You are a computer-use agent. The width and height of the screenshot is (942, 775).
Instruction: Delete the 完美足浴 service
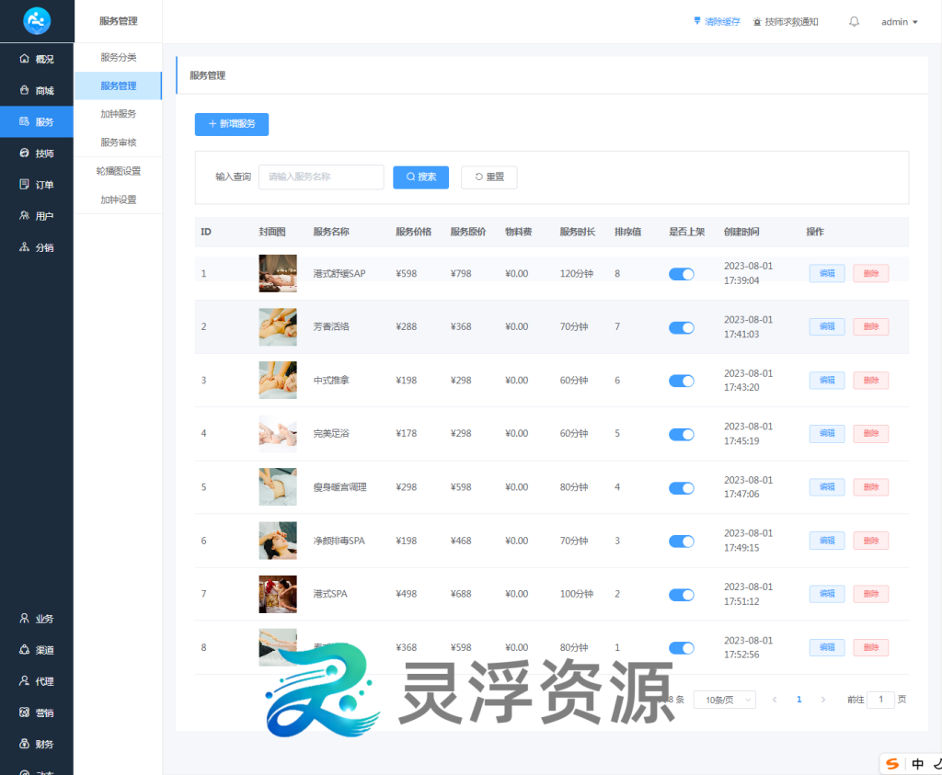click(870, 433)
